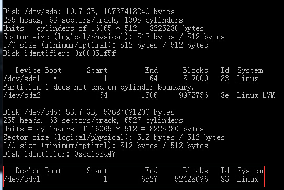Click the /dev/sdb1 device entry
This screenshot has width=284, height=190.
click(x=21, y=179)
